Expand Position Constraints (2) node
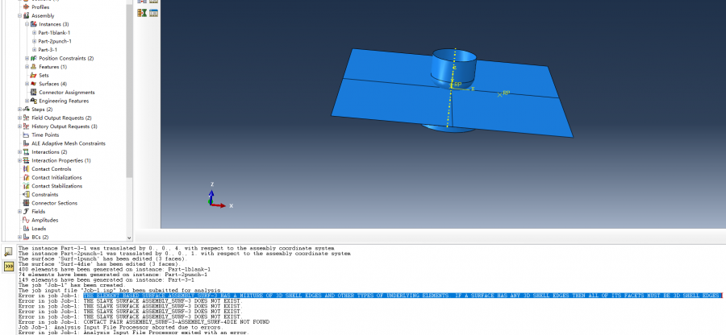 27,58
